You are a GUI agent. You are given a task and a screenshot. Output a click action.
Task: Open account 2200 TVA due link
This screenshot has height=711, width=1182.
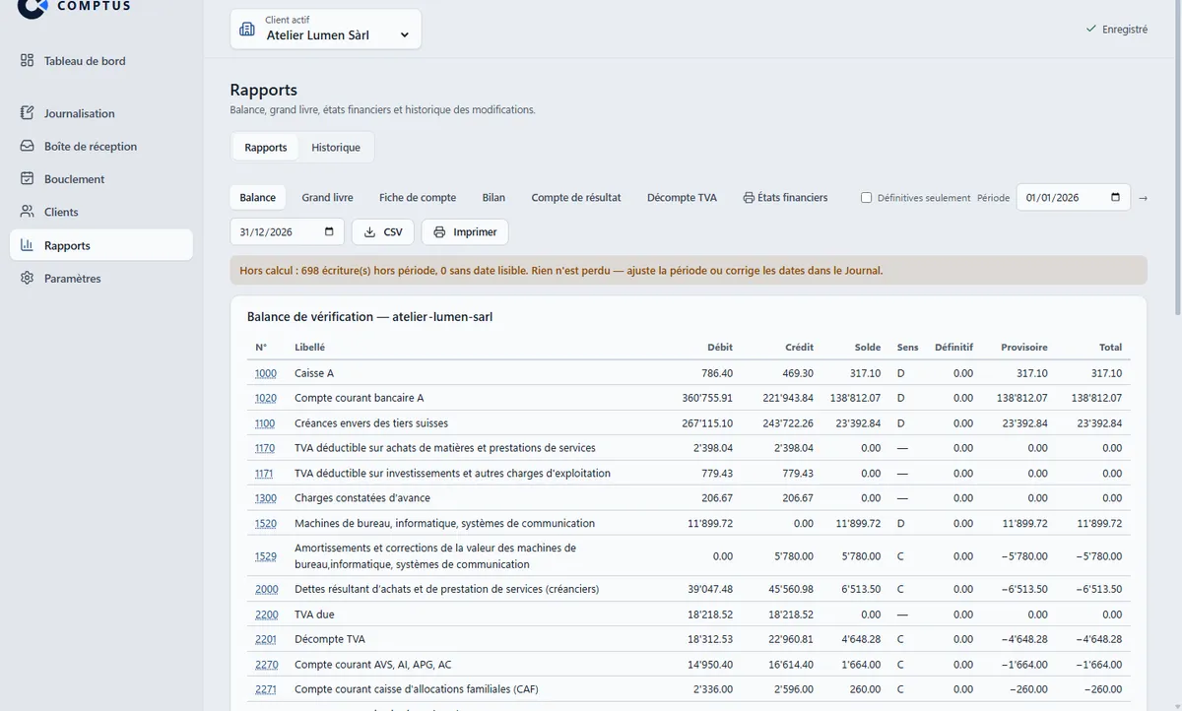[267, 614]
